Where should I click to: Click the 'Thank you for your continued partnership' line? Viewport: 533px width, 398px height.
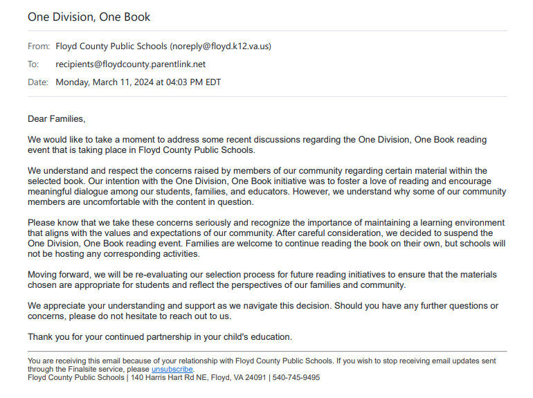point(160,337)
